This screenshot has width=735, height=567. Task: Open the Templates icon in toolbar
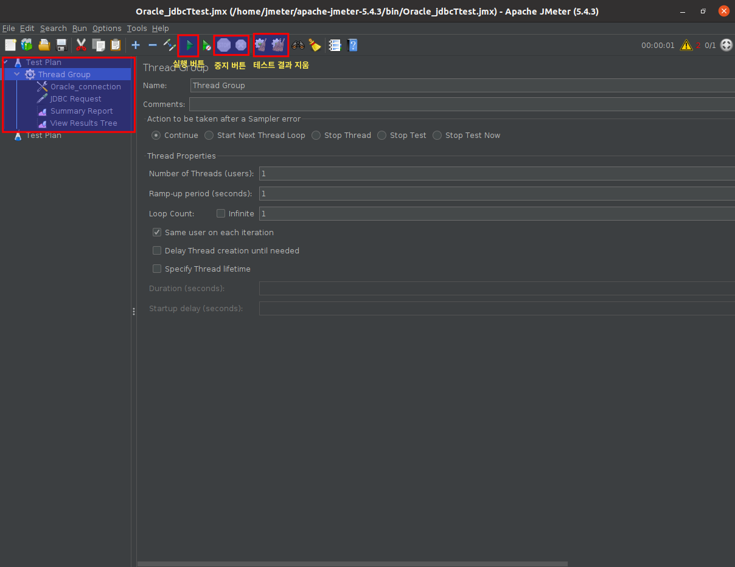tap(27, 44)
